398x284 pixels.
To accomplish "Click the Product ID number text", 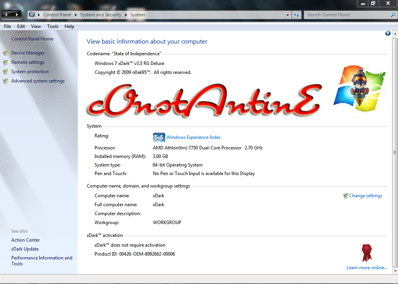I will click(x=147, y=254).
